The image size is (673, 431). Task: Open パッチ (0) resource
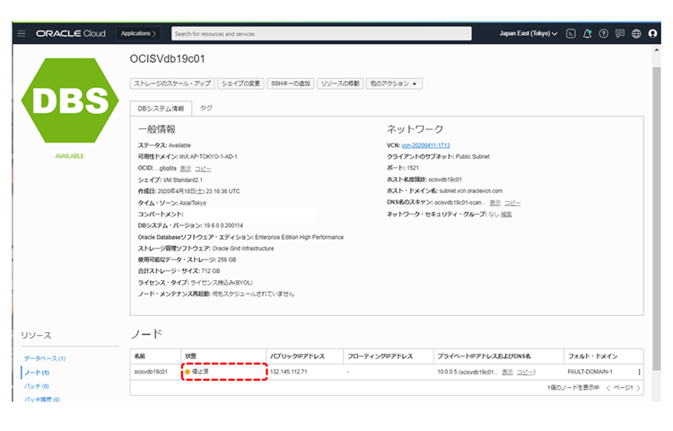[x=37, y=386]
